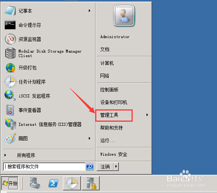Open Server Manager from the taskbar
Screen dimensions: 217x193
click(35, 183)
